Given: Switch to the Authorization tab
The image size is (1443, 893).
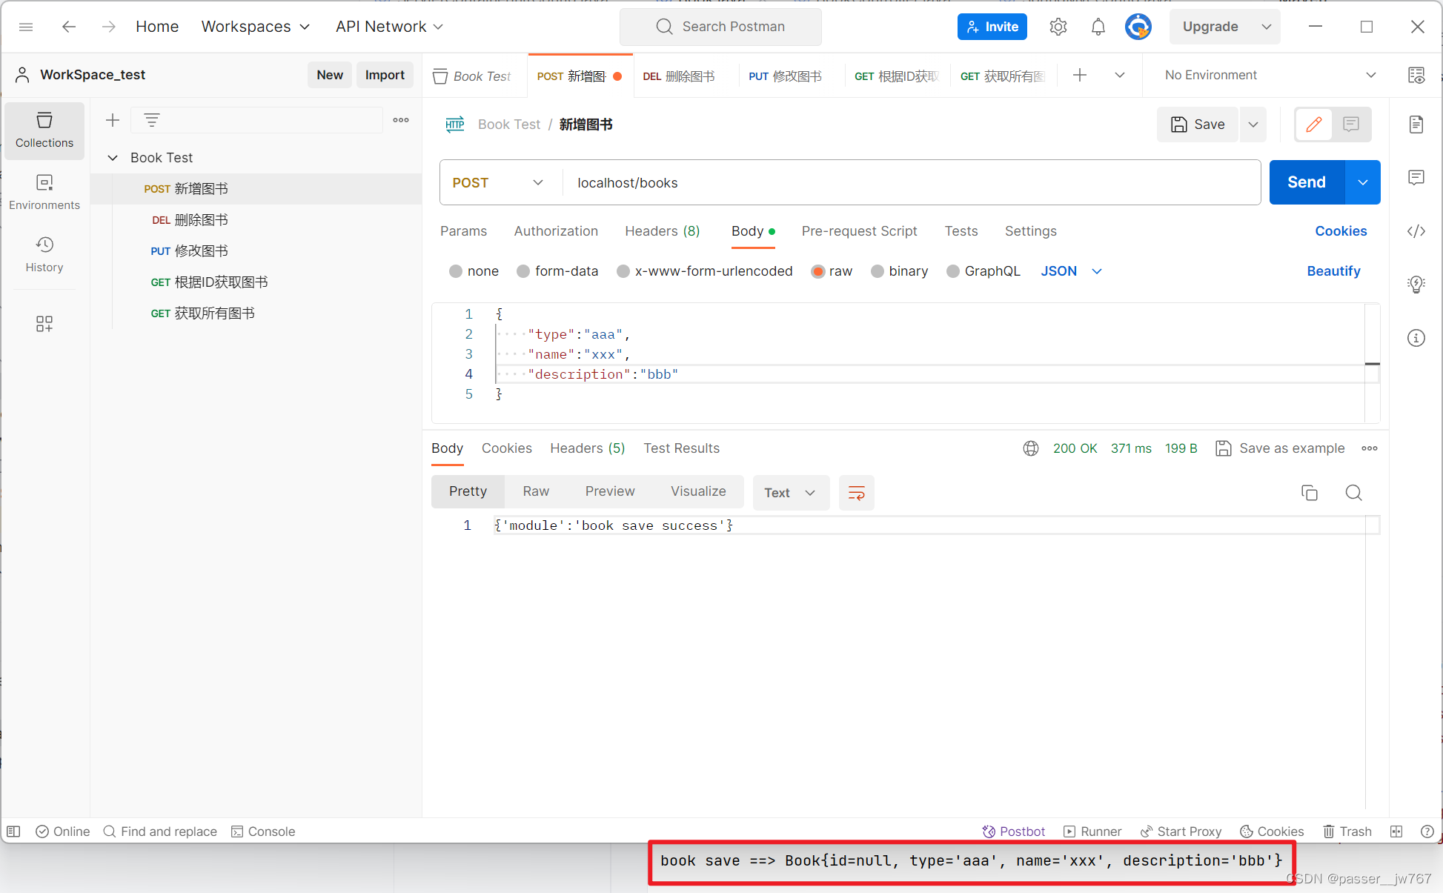Looking at the screenshot, I should (x=556, y=231).
